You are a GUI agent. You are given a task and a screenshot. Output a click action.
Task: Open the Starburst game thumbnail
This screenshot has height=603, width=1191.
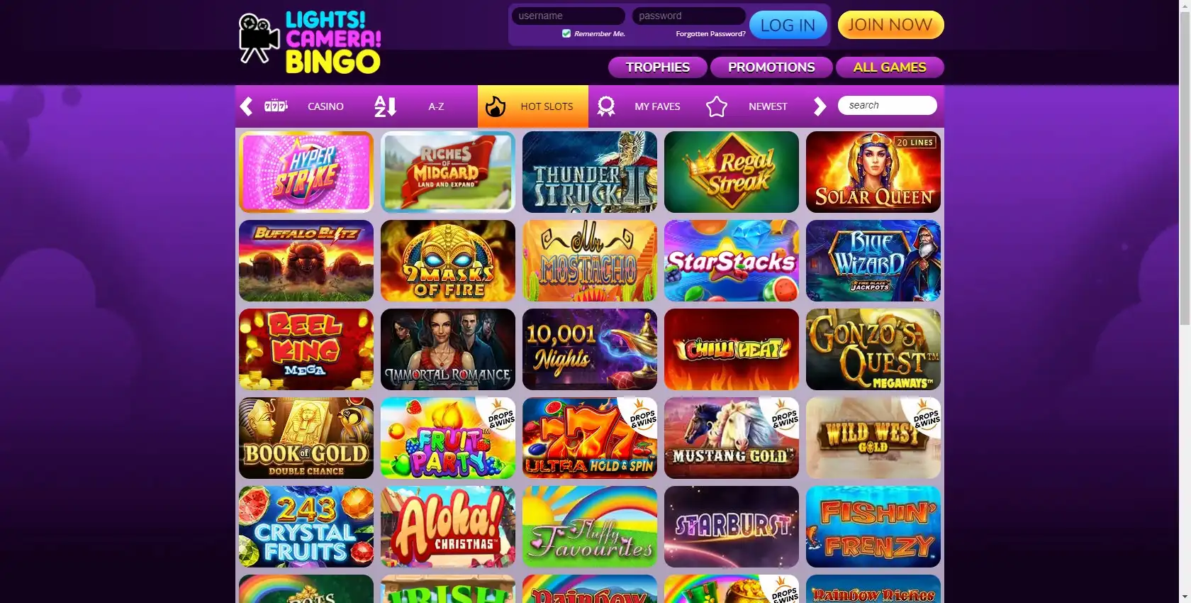pyautogui.click(x=732, y=526)
